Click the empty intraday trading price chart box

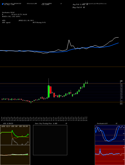tap(50, 140)
